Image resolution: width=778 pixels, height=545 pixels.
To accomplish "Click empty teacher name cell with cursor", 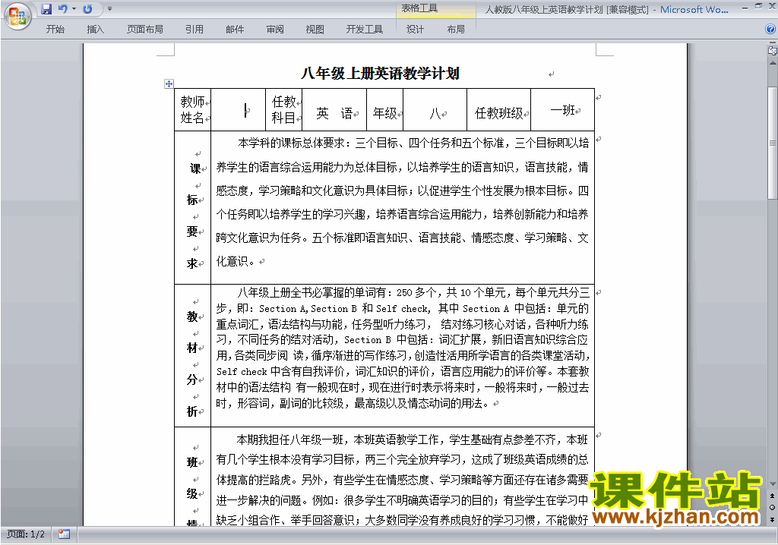I will (x=238, y=109).
